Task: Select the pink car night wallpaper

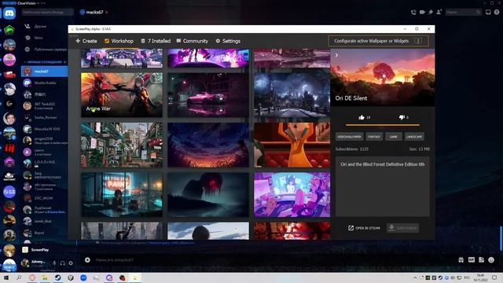Action: [x=207, y=94]
